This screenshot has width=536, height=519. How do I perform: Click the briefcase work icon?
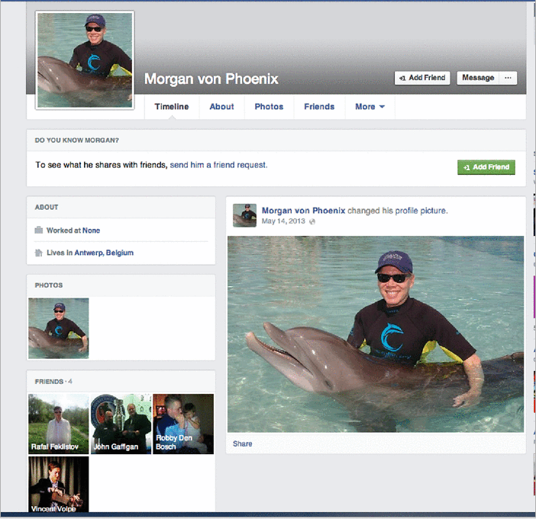coord(39,230)
